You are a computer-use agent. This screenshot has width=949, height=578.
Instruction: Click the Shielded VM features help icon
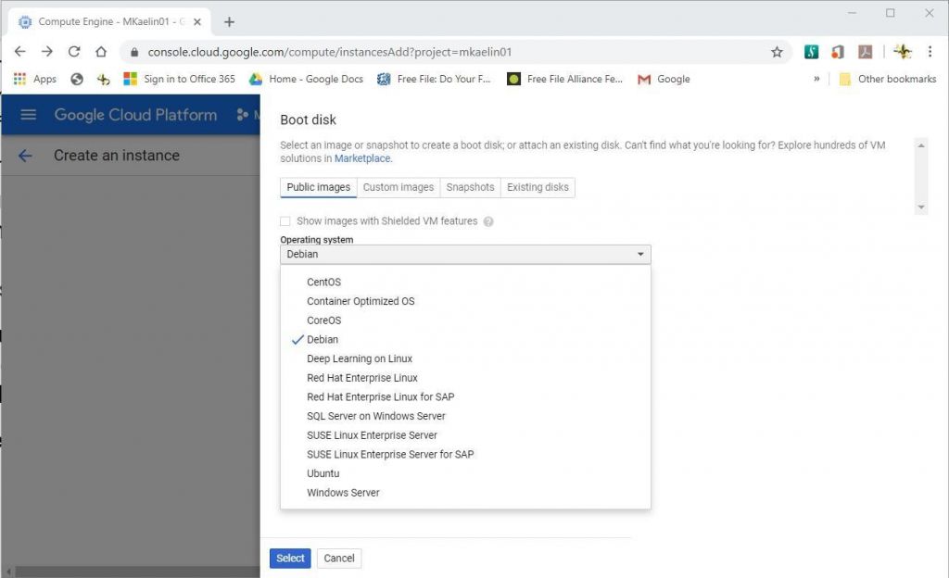coord(487,221)
